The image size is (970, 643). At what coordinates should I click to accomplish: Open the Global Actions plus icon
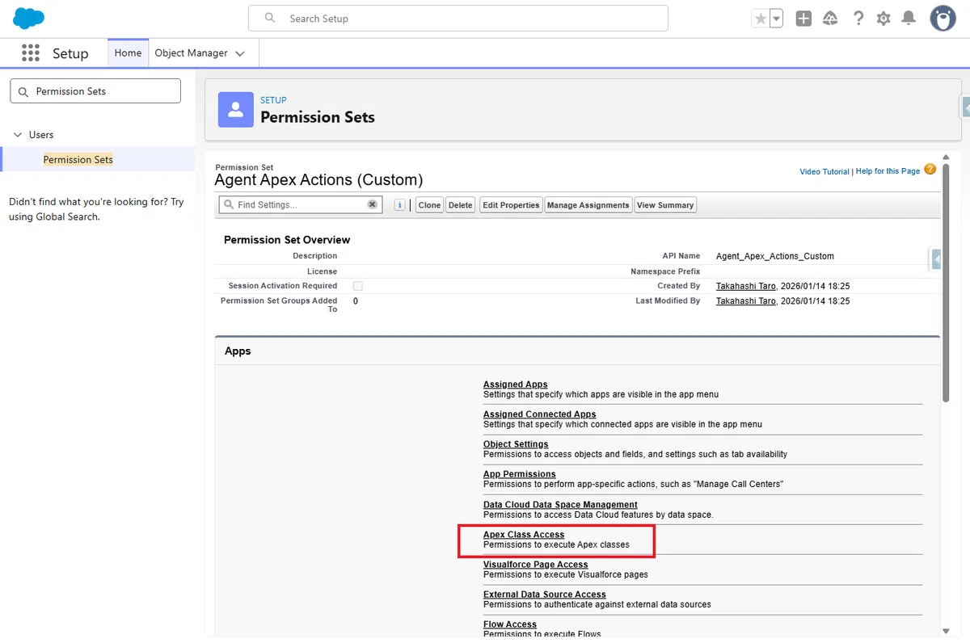(x=803, y=19)
